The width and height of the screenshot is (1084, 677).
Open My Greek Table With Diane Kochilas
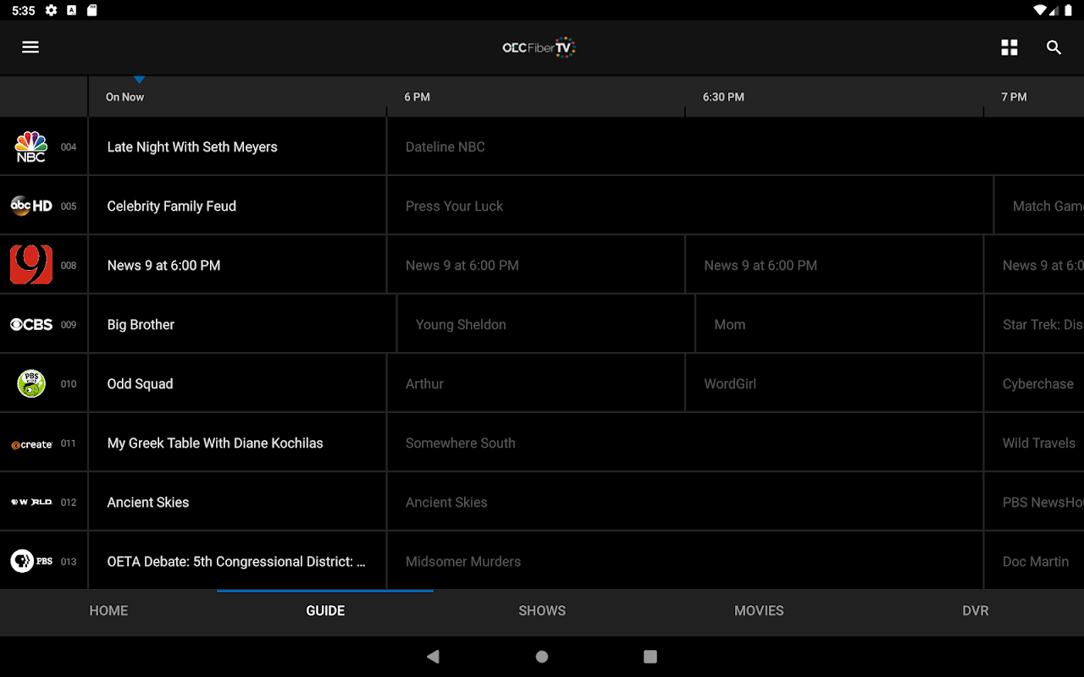click(x=237, y=443)
